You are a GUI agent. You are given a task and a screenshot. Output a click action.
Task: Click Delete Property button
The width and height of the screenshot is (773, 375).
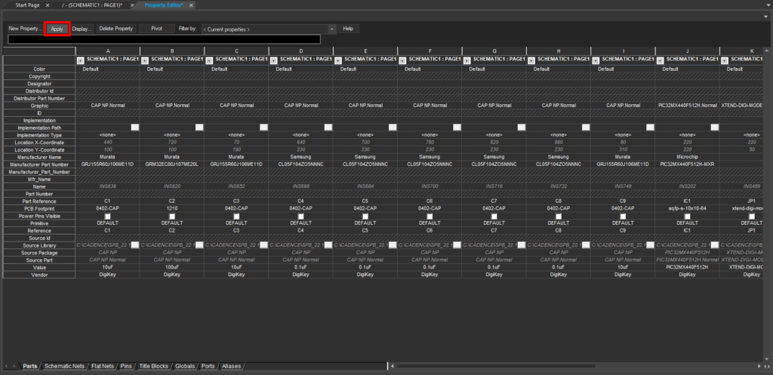coord(116,29)
